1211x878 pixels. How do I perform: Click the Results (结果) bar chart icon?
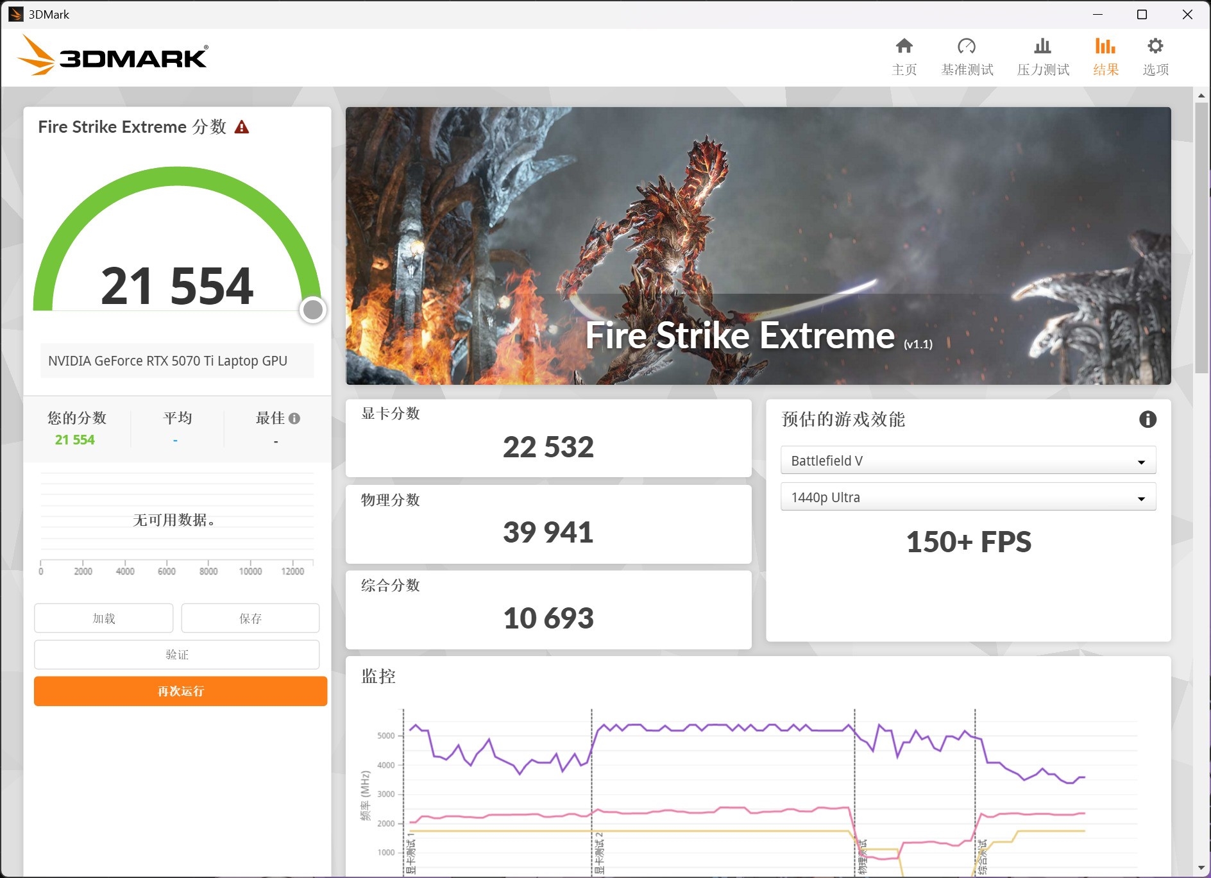(1105, 47)
